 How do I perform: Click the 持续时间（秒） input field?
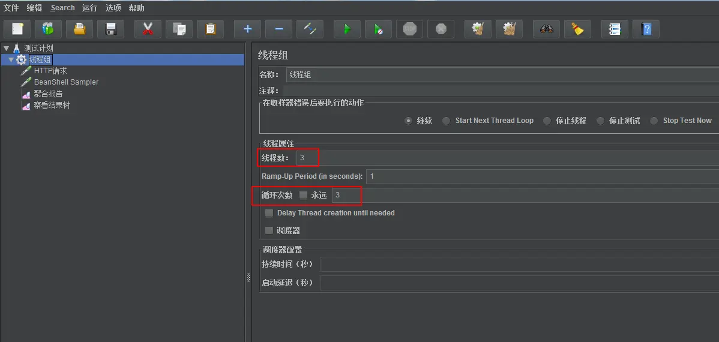[x=520, y=265]
